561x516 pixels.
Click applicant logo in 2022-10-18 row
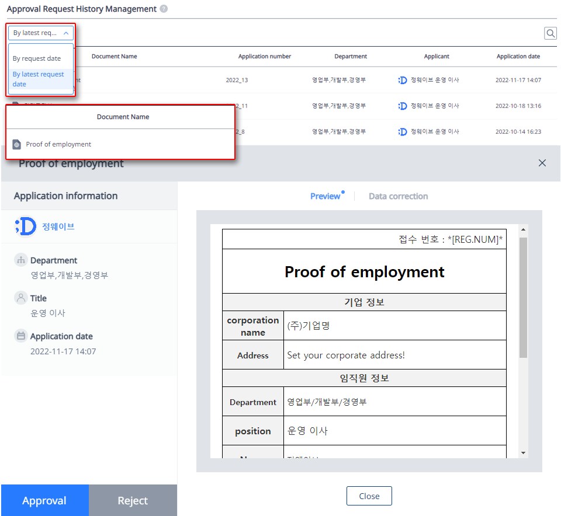coord(403,106)
